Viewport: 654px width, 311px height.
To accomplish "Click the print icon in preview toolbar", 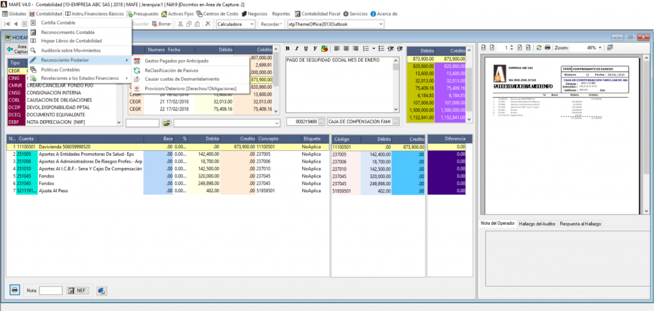I will tap(547, 47).
